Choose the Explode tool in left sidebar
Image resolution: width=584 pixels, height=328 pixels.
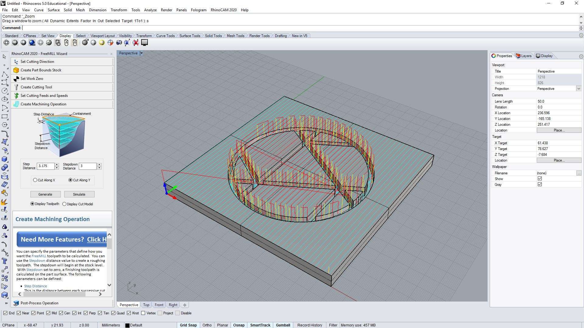tap(4, 202)
